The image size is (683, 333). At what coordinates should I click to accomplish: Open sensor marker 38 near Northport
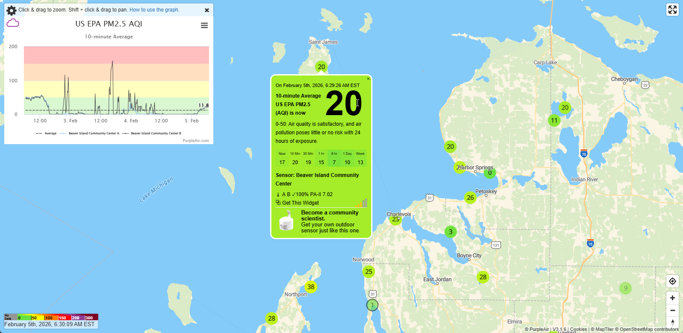[311, 287]
